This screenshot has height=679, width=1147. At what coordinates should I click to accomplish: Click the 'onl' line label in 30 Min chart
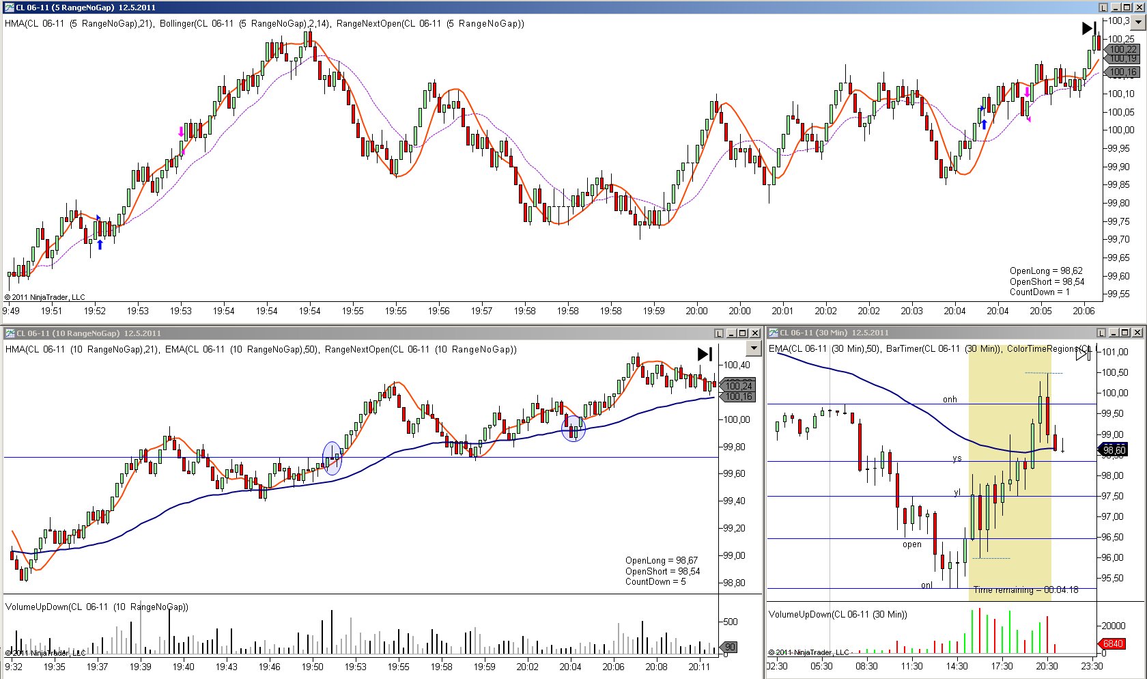click(926, 585)
